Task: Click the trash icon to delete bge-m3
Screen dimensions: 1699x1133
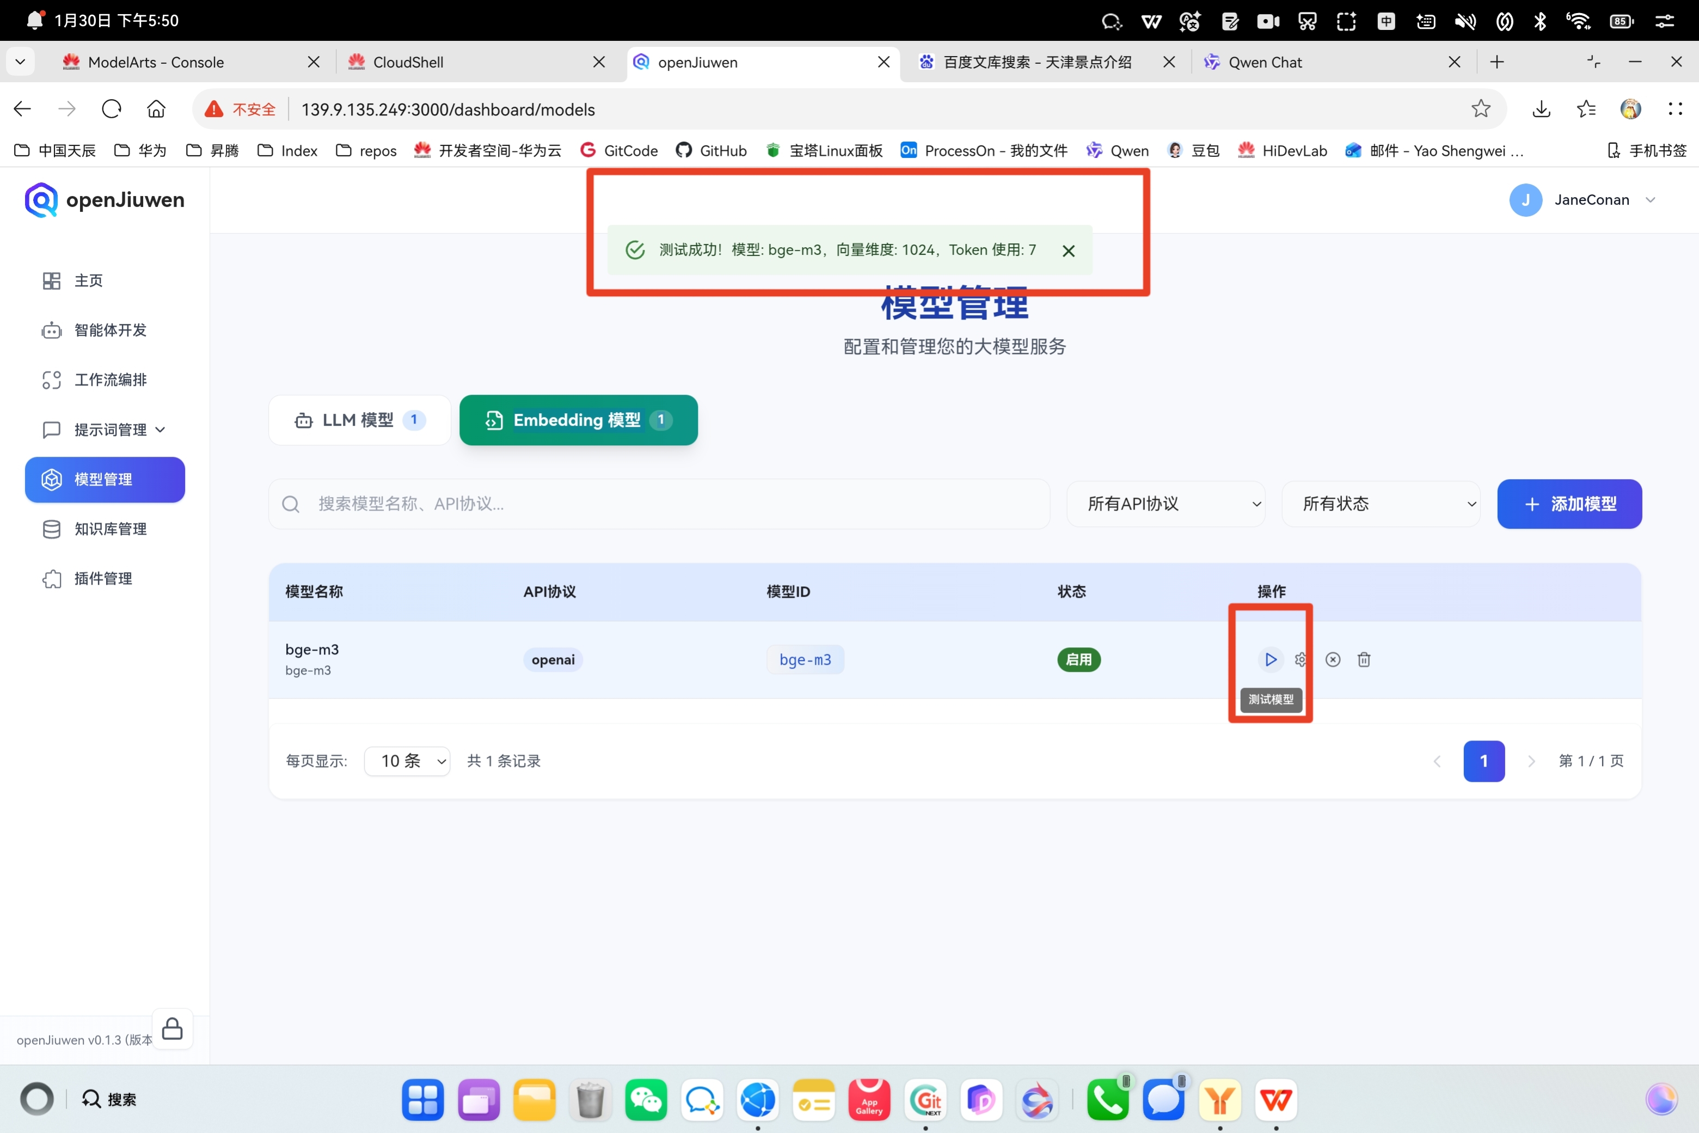Action: [x=1364, y=659]
